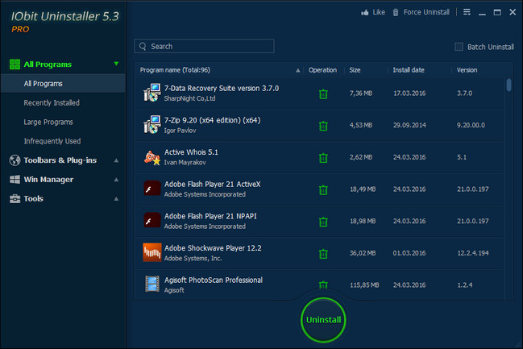Sort by Version column header

point(467,70)
